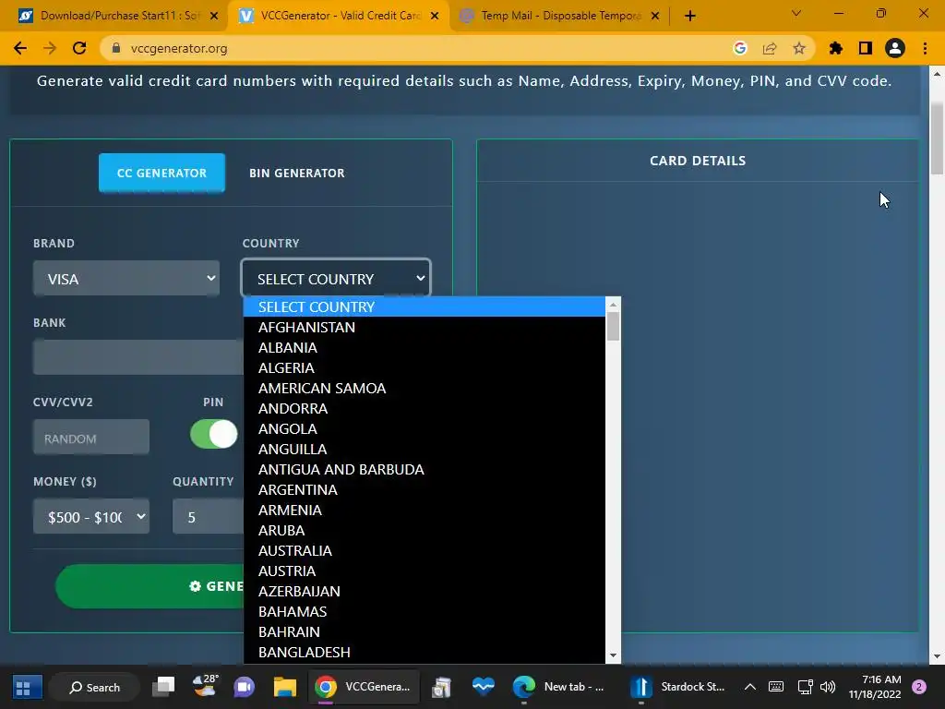
Task: Open a new browser tab
Action: pos(690,16)
